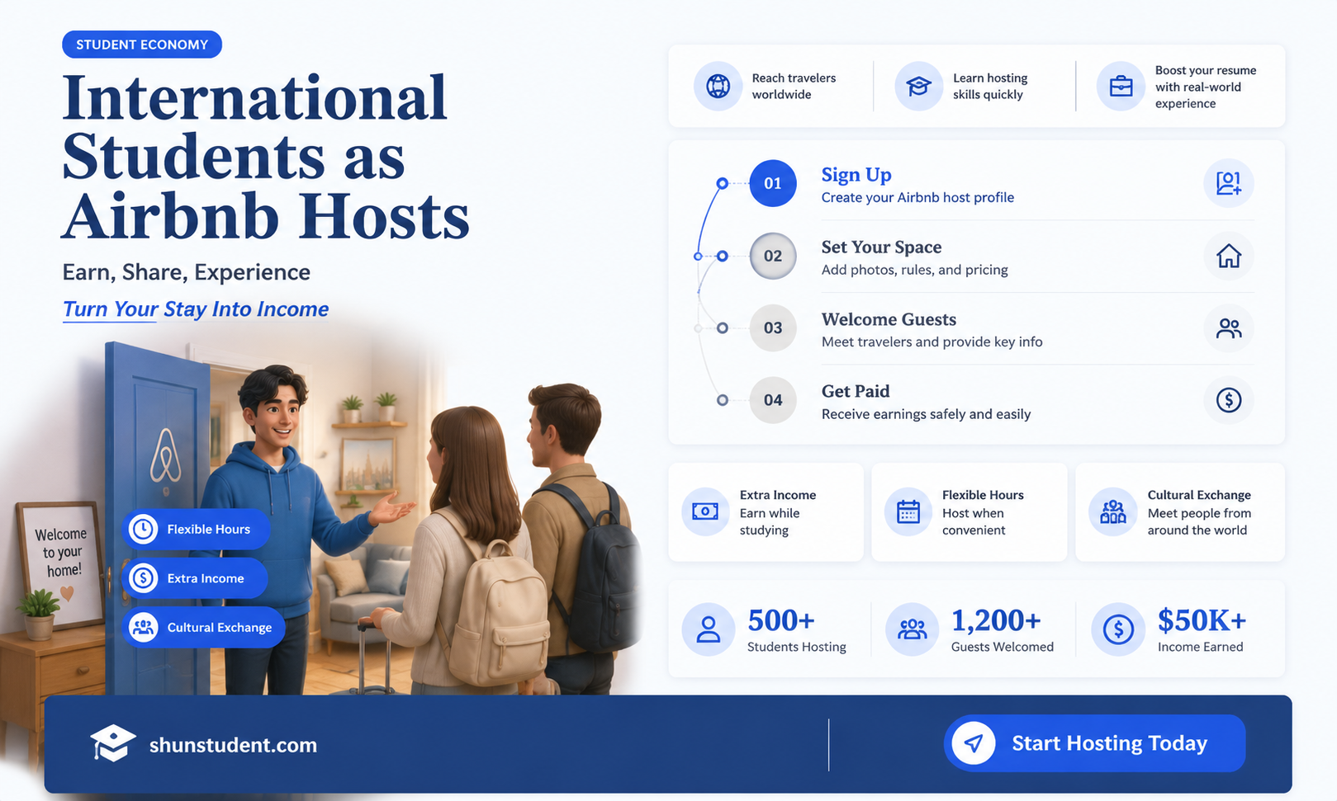Click the house icon in Set Your Space row

point(1228,256)
